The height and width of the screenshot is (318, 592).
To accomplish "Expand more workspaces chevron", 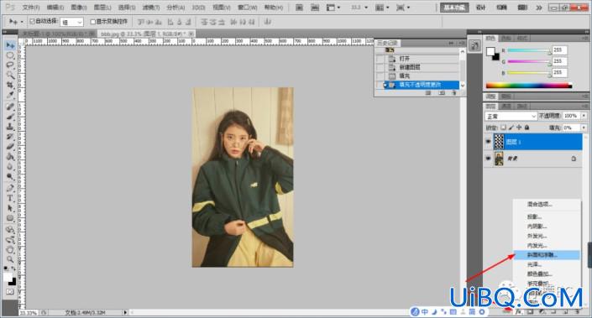I will [x=539, y=8].
